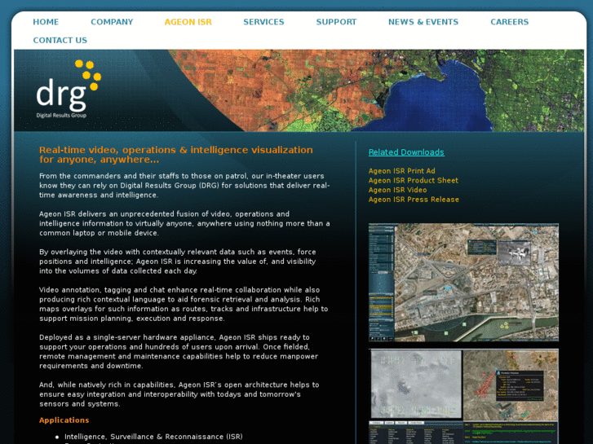Select the AGEON ISR nav item
The height and width of the screenshot is (444, 593).
[x=188, y=22]
